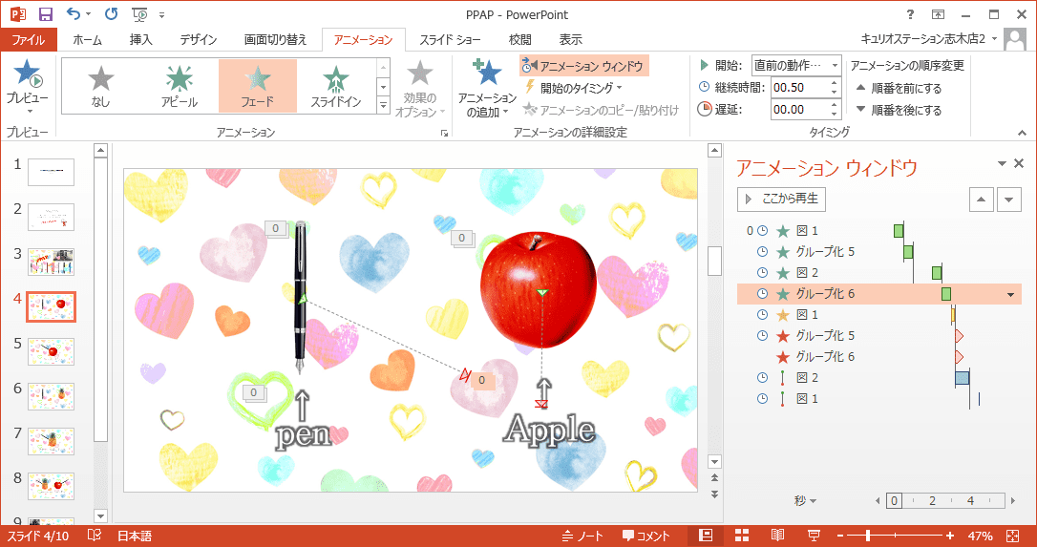Click the 遅延 input field
Viewport: 1037px width, 547px height.
pyautogui.click(x=800, y=109)
